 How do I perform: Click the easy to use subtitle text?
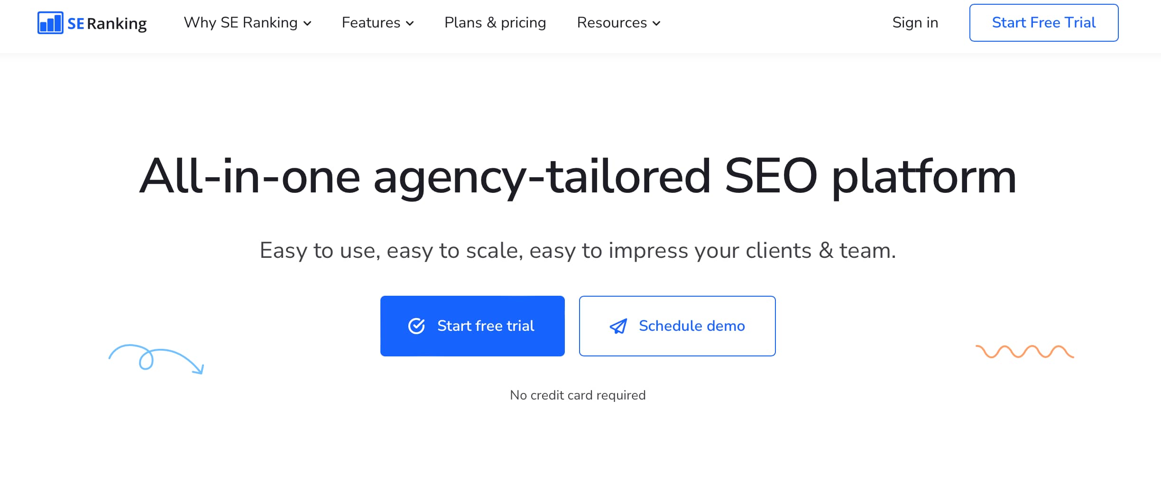[578, 251]
